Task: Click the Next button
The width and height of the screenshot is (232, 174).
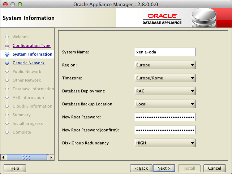Action: tap(164, 168)
